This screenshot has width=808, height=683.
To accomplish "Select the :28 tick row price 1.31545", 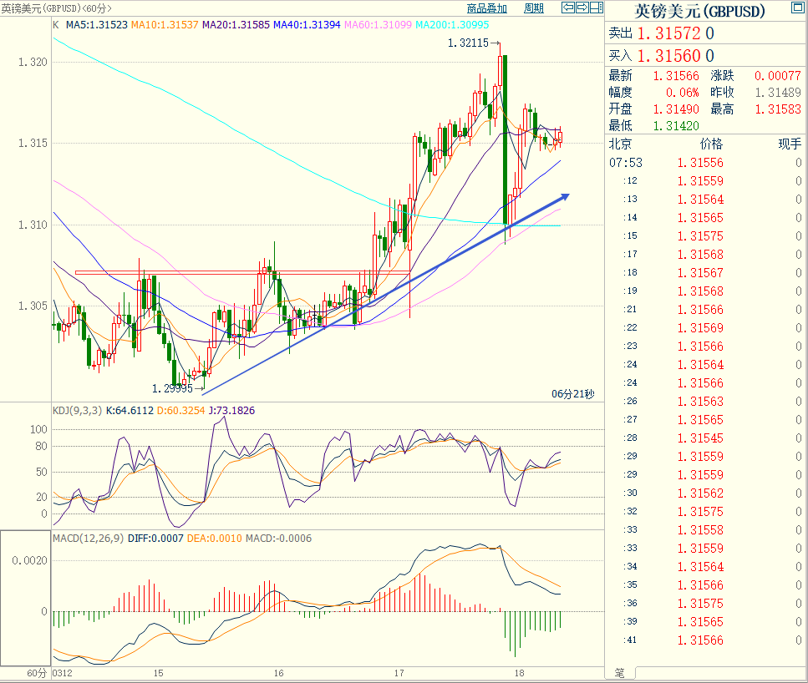I will tap(700, 438).
